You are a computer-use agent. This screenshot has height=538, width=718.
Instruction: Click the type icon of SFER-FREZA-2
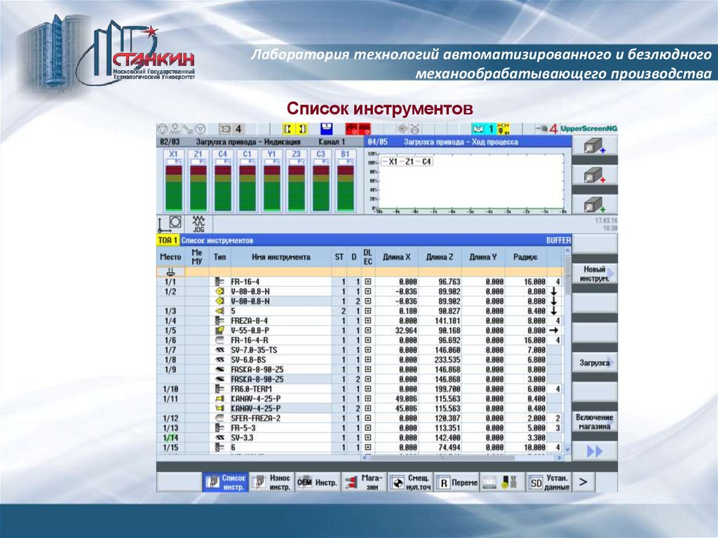[219, 418]
